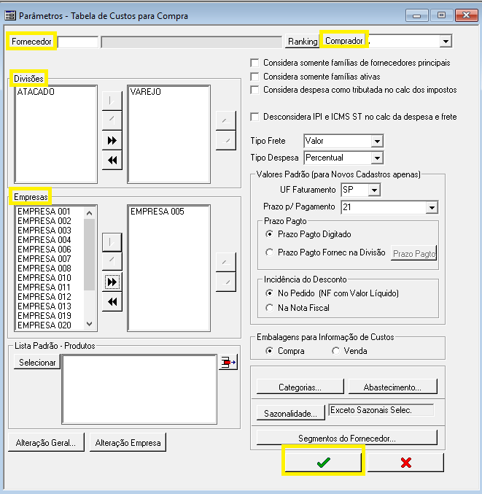Open the Prazo p/ Pagamento dropdown

(x=432, y=208)
